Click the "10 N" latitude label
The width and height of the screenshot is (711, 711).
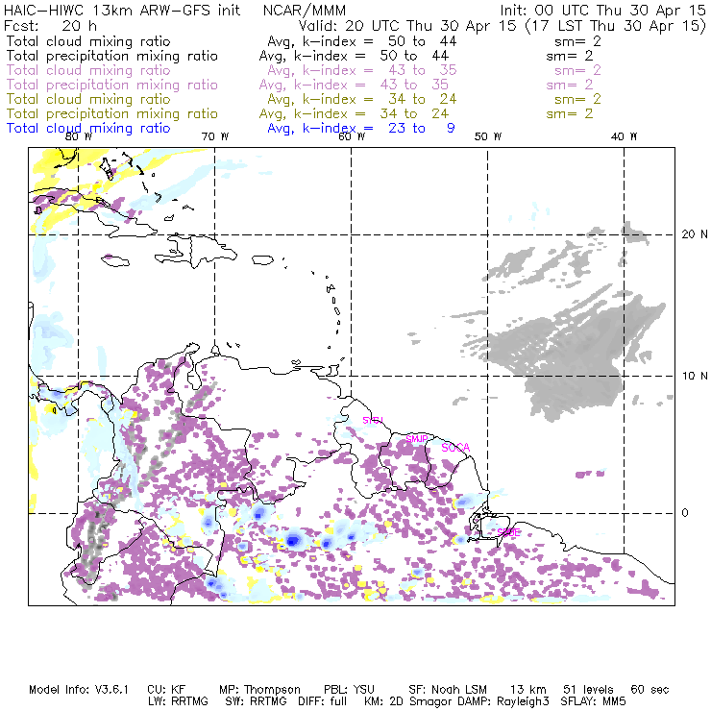(x=695, y=376)
